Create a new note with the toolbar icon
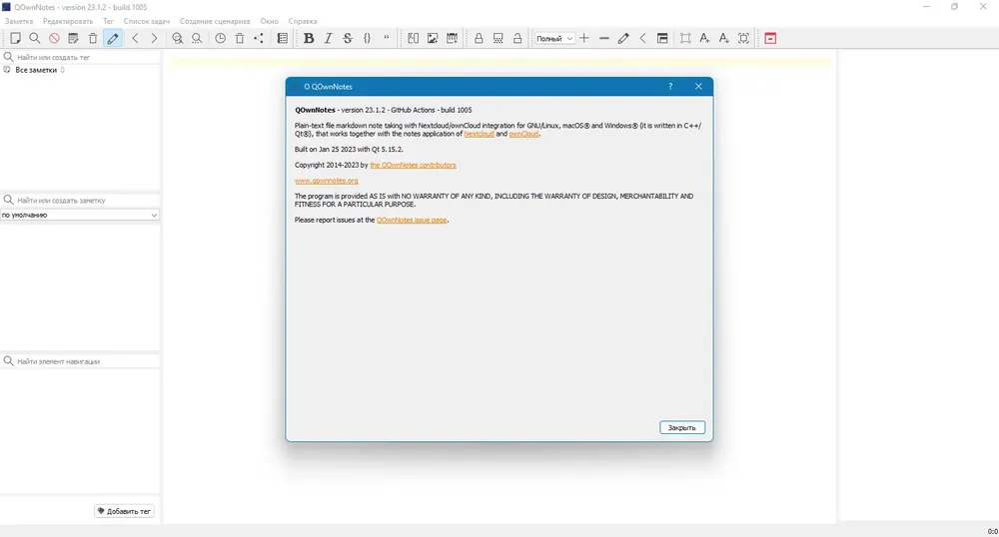The image size is (999, 537). [x=15, y=38]
